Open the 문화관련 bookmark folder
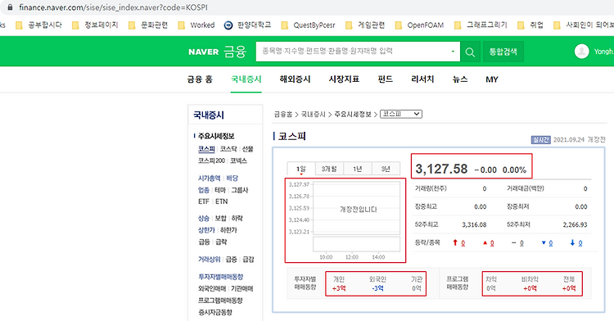Image resolution: width=614 pixels, height=321 pixels. click(148, 25)
